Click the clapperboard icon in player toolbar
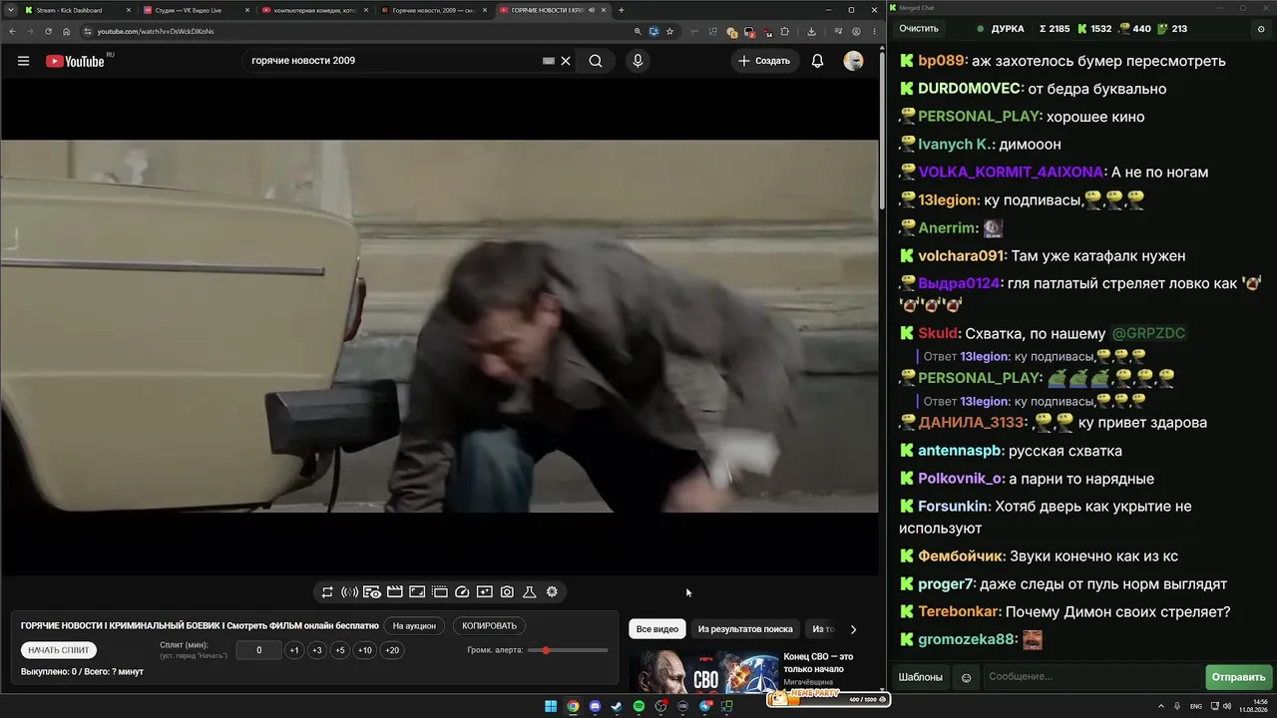 point(395,592)
